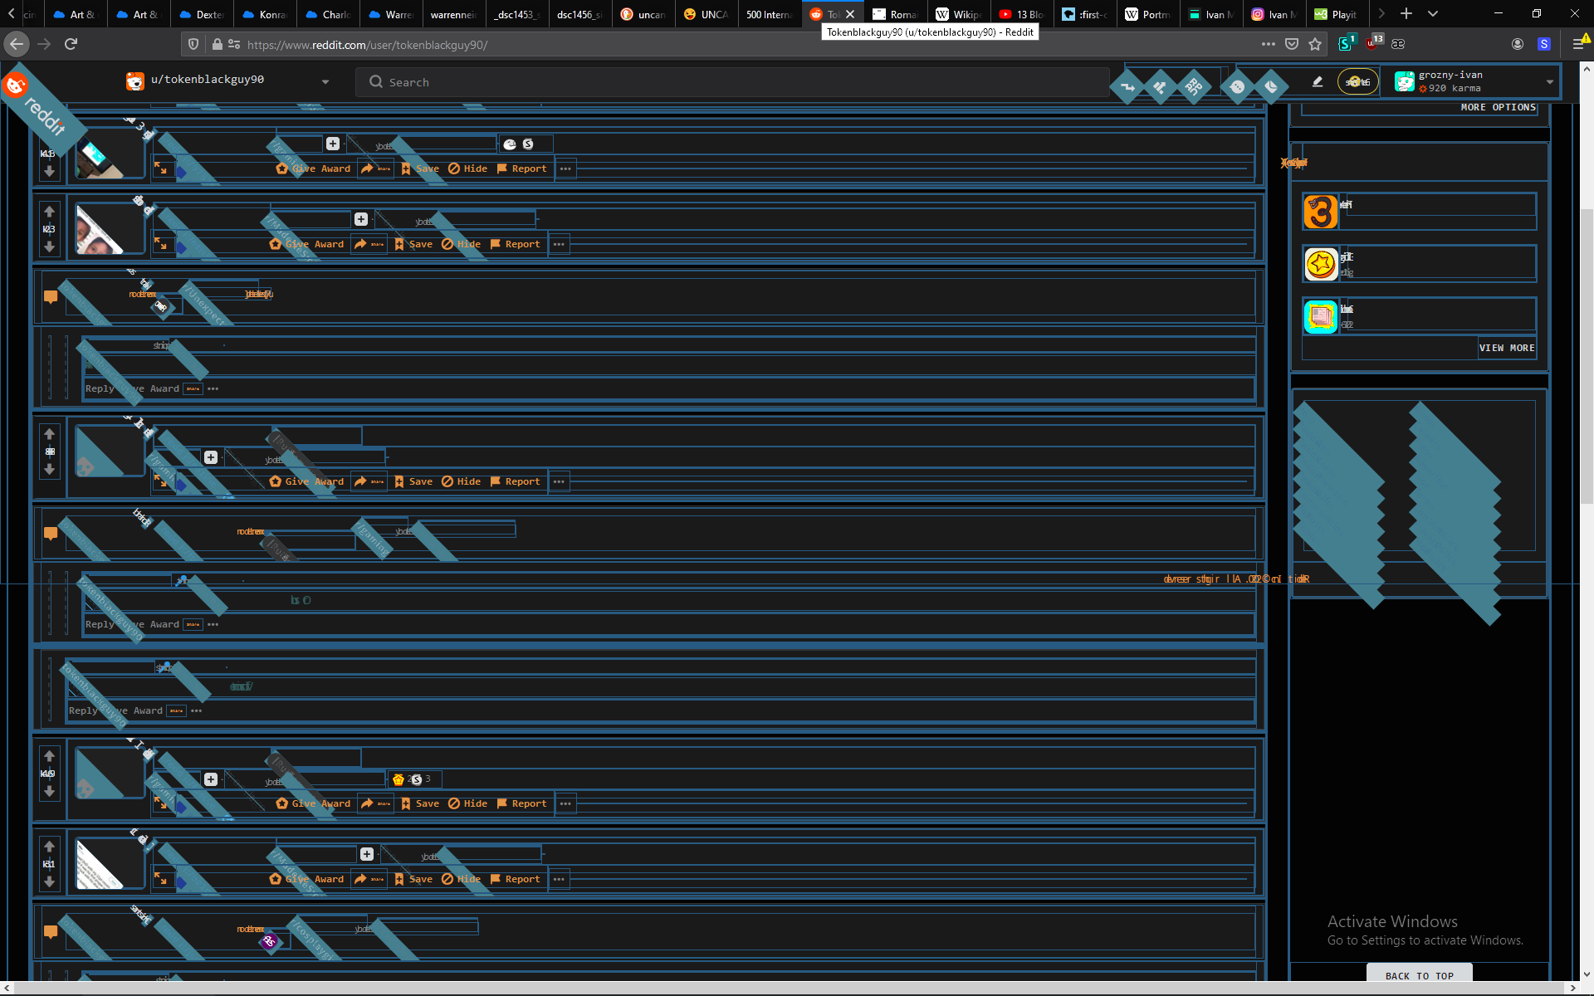Screen dimensions: 1594x996
Task: Click in the Reddit Search field
Action: point(731,82)
